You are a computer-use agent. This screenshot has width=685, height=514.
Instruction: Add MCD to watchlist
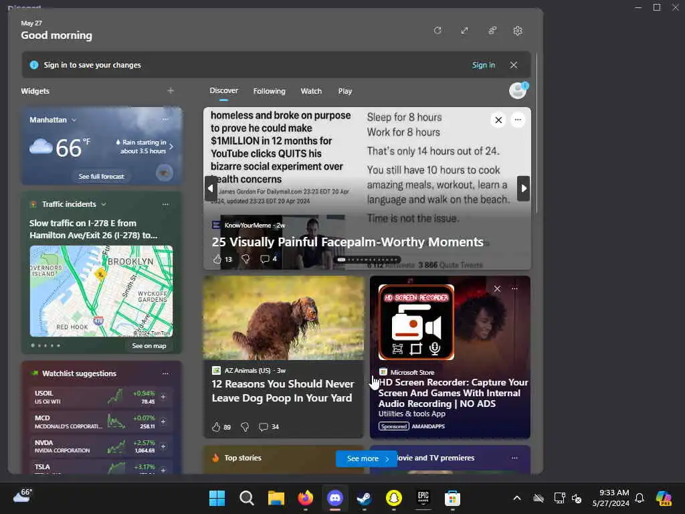coord(163,422)
